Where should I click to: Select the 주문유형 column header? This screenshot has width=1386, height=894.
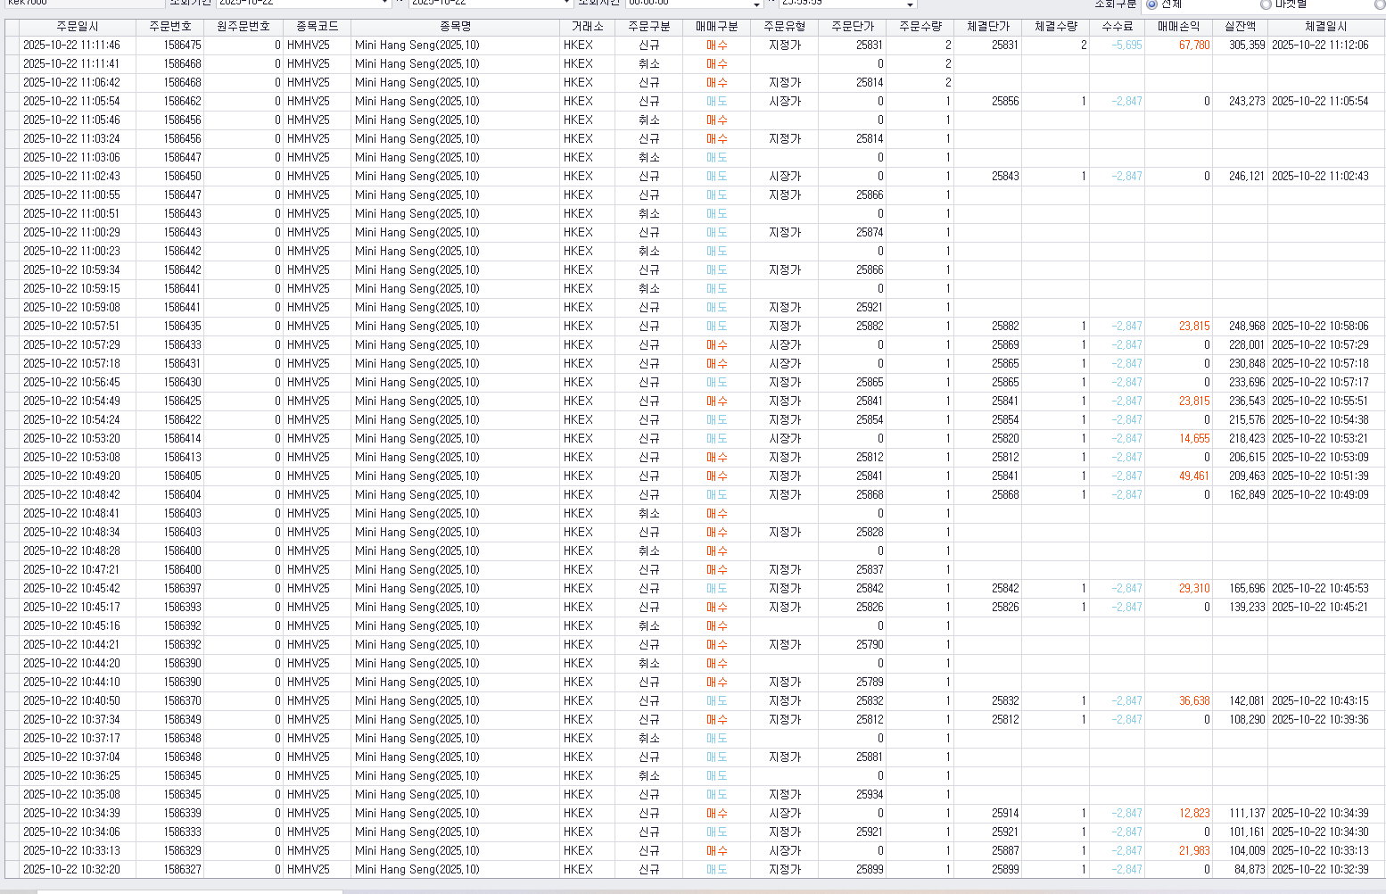pos(784,27)
